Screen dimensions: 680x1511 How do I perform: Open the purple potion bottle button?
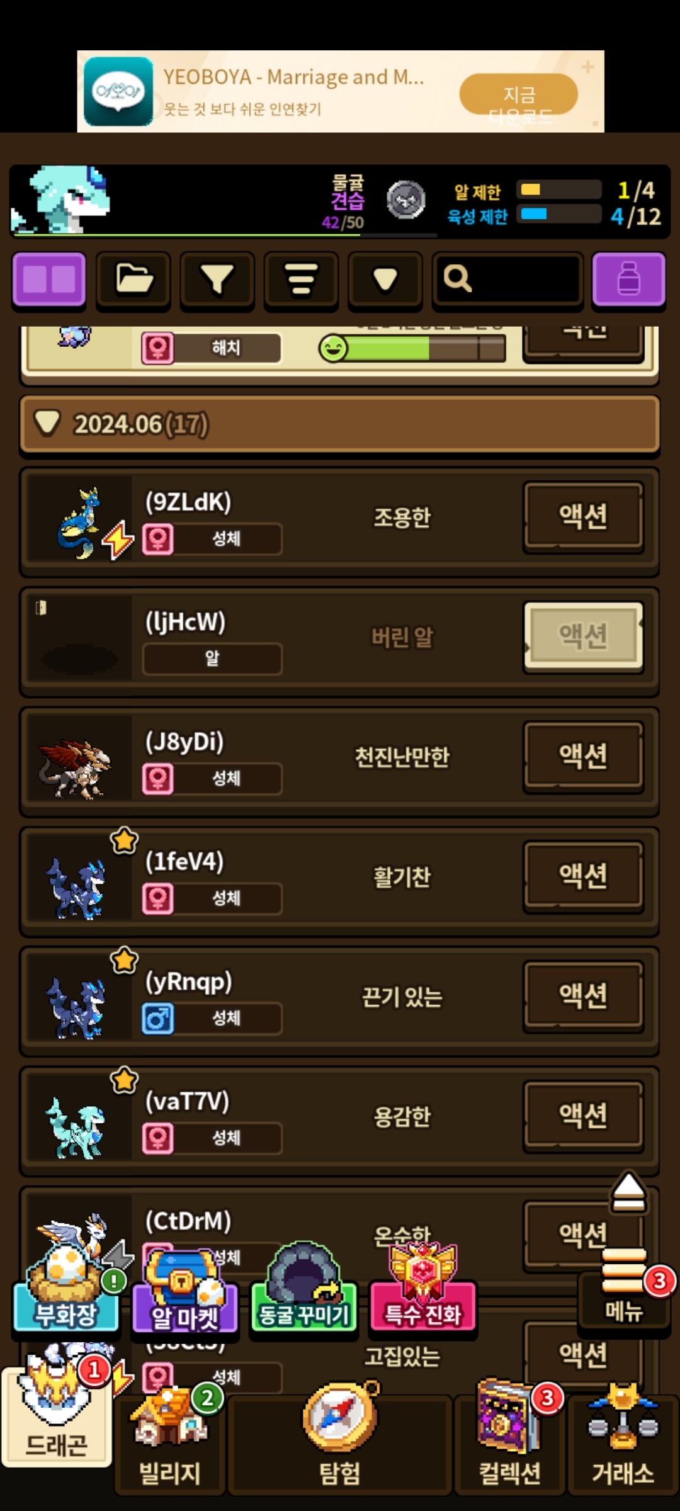[628, 280]
